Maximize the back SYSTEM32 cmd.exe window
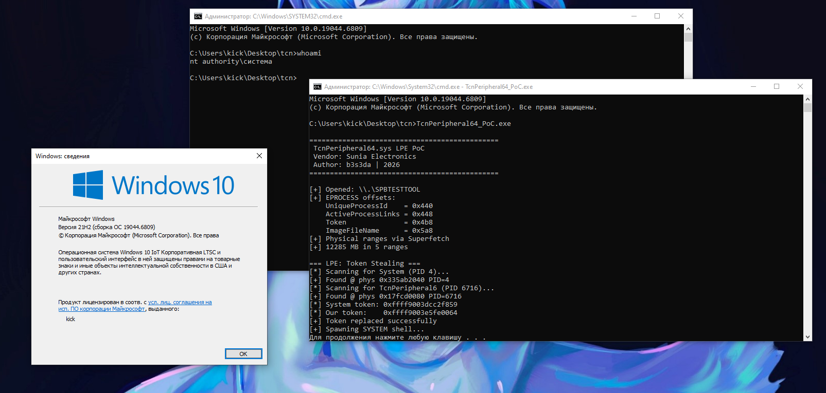The image size is (826, 393). (657, 16)
